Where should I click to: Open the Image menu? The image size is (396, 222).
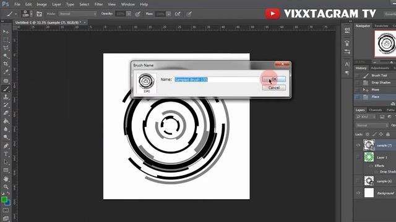pos(41,4)
